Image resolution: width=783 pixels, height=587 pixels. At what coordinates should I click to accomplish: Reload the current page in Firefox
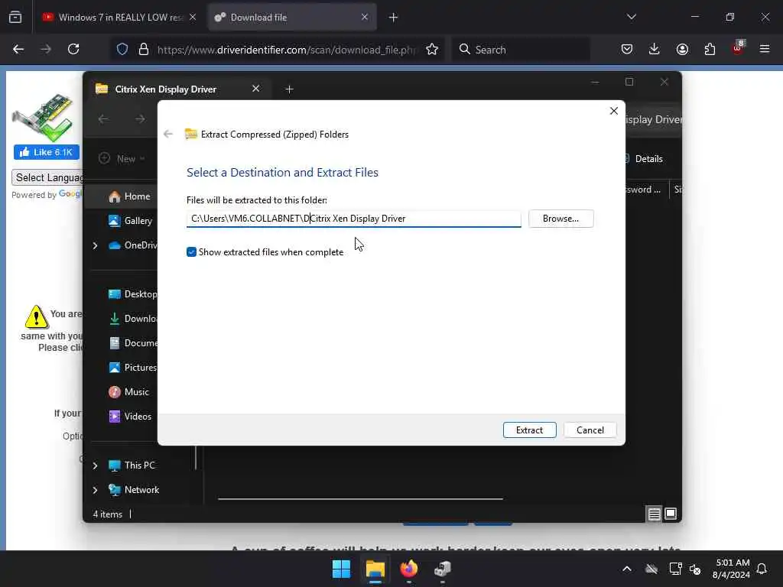[x=73, y=50]
